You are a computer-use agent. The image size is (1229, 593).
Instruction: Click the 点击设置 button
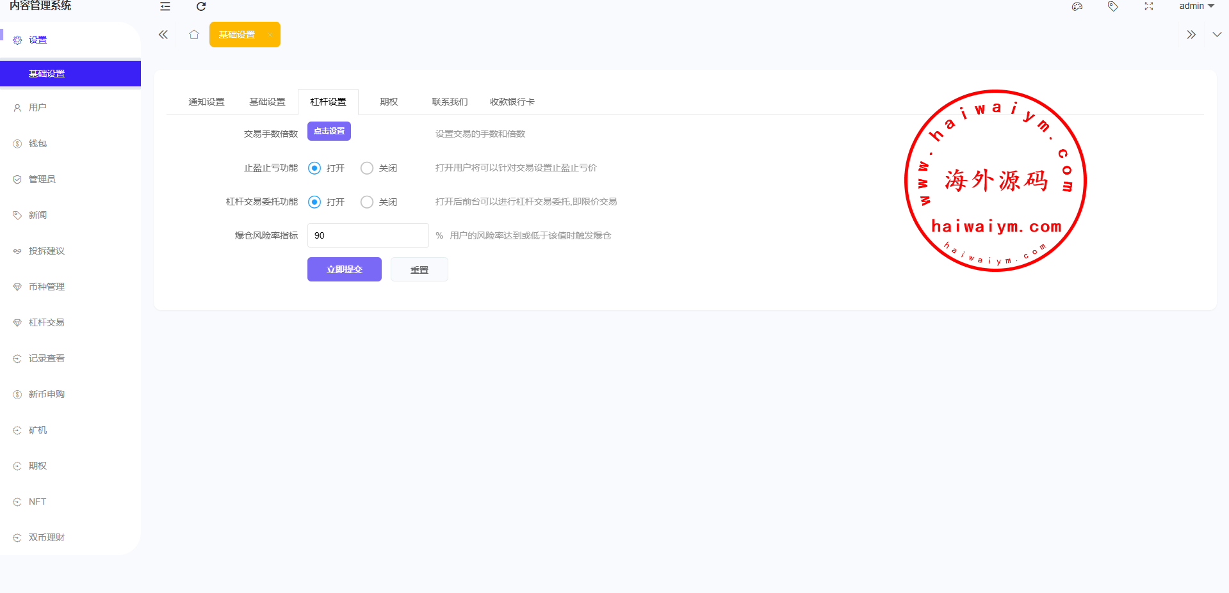coord(329,131)
